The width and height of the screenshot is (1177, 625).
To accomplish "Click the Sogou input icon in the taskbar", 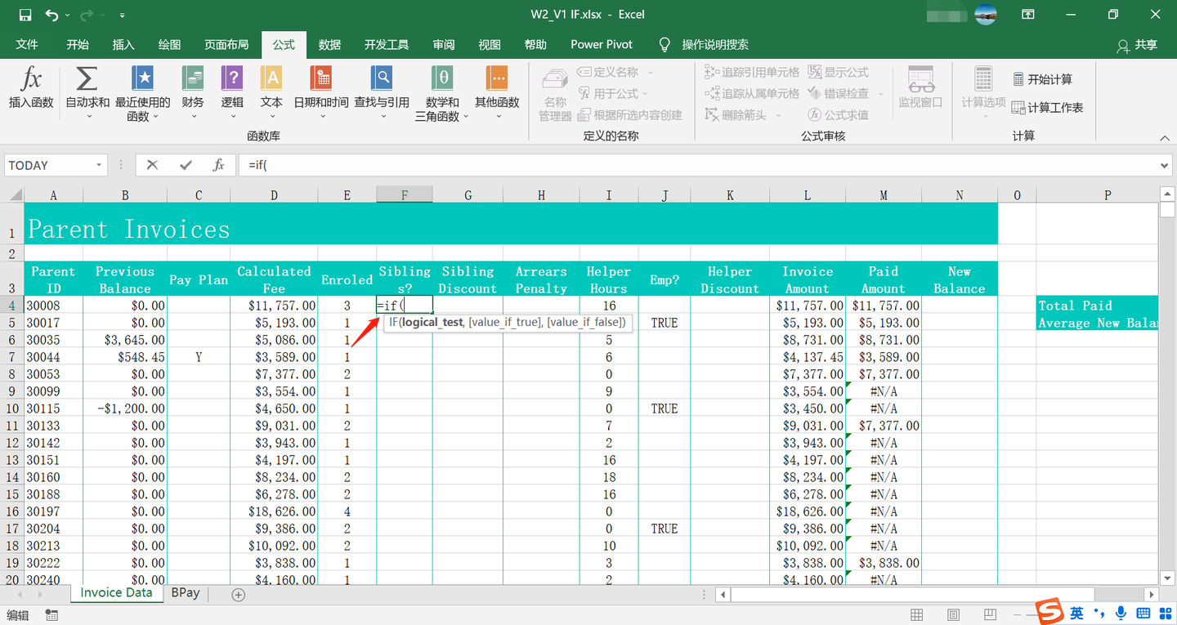I will [x=1048, y=614].
